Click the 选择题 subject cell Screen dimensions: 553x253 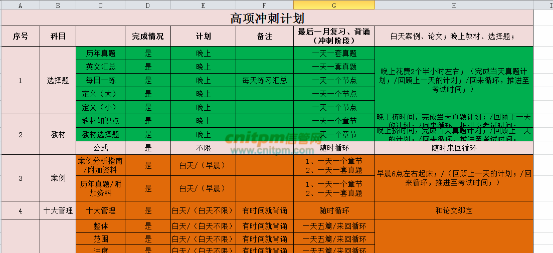pos(58,80)
